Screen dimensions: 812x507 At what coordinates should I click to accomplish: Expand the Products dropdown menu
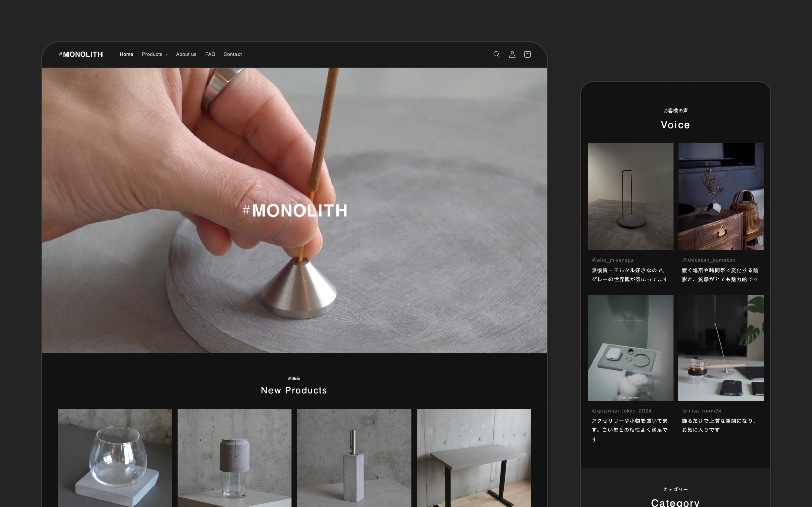point(152,54)
